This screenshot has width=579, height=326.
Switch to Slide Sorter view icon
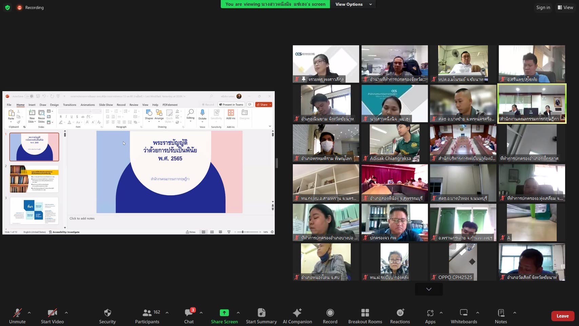pyautogui.click(x=212, y=232)
